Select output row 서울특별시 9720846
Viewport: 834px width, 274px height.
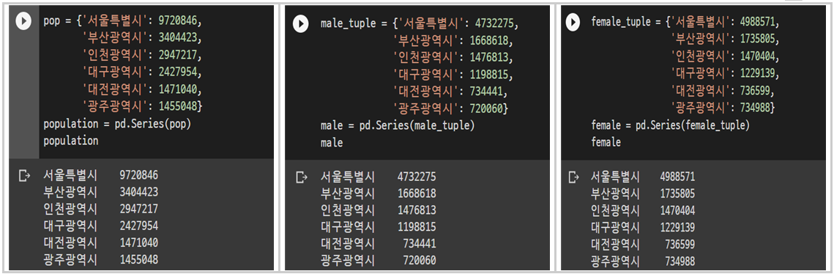point(101,175)
